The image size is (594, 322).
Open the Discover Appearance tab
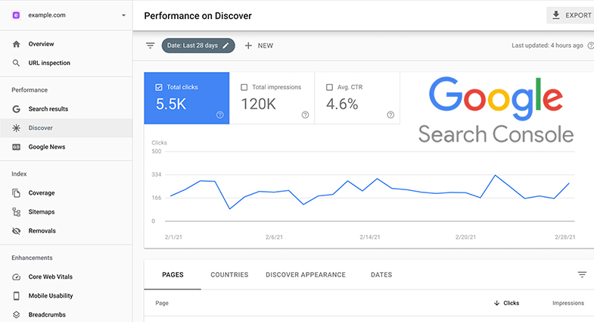pos(306,275)
